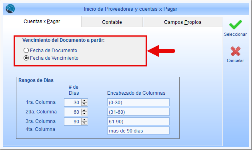Decrease the 1ra. Columna days value

point(84,104)
